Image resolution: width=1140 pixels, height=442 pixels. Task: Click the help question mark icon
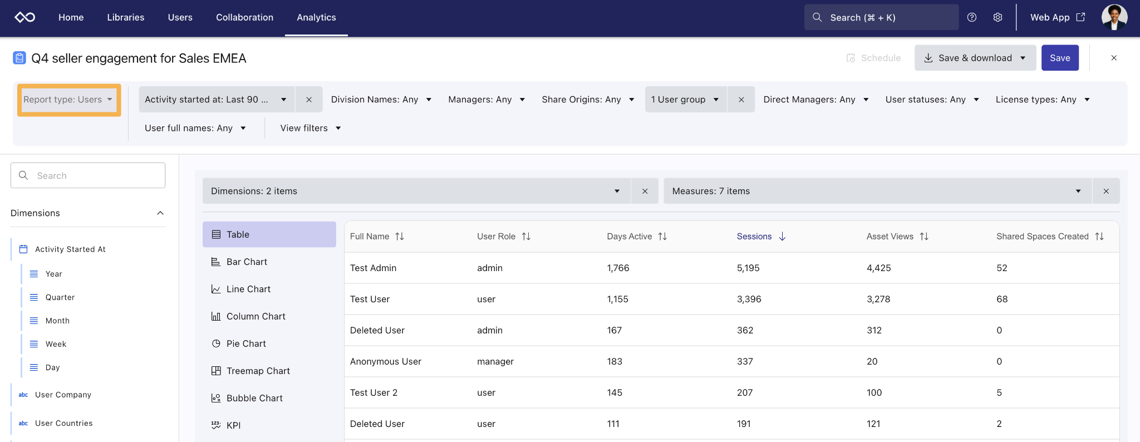pyautogui.click(x=972, y=17)
